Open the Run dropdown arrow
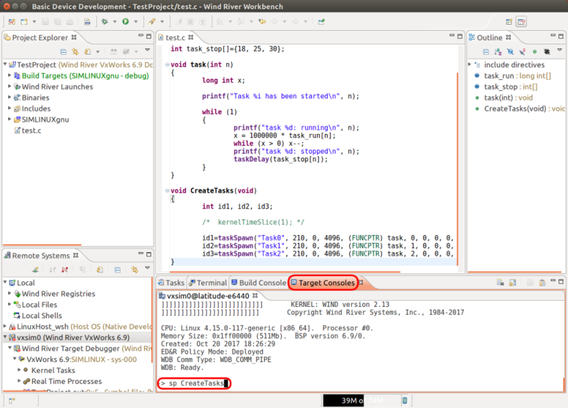The width and height of the screenshot is (568, 408). 136,22
